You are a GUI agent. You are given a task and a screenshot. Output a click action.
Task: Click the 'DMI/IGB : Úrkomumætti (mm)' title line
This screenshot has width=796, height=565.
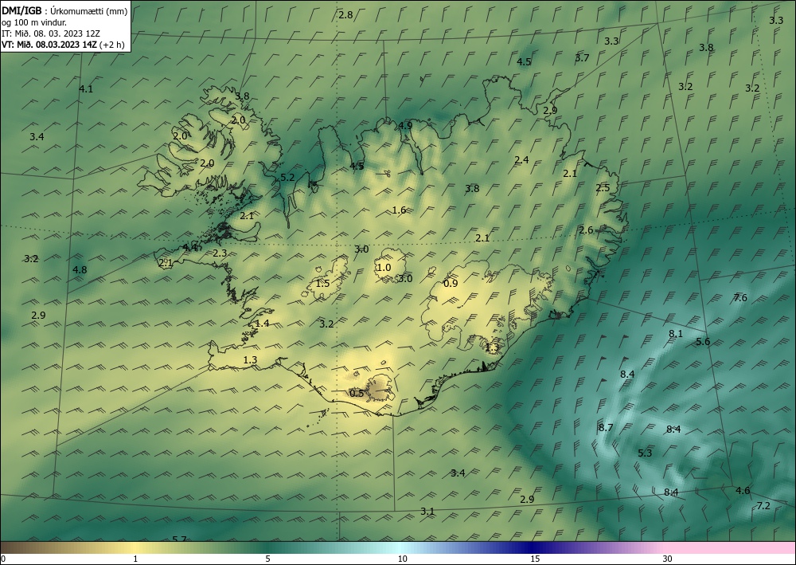pos(64,12)
